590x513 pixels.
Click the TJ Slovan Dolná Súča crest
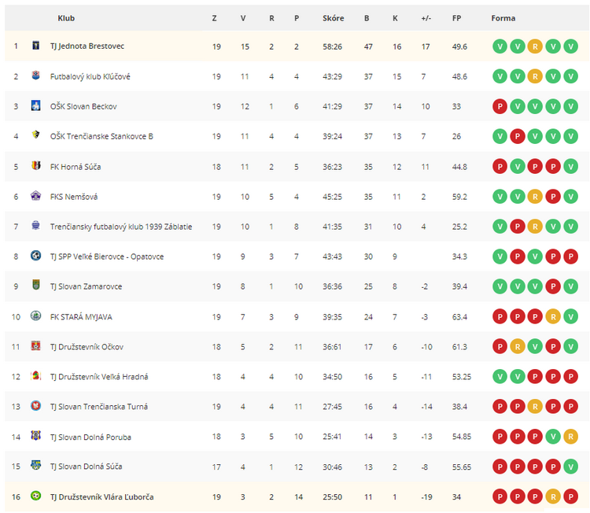[x=35, y=465]
